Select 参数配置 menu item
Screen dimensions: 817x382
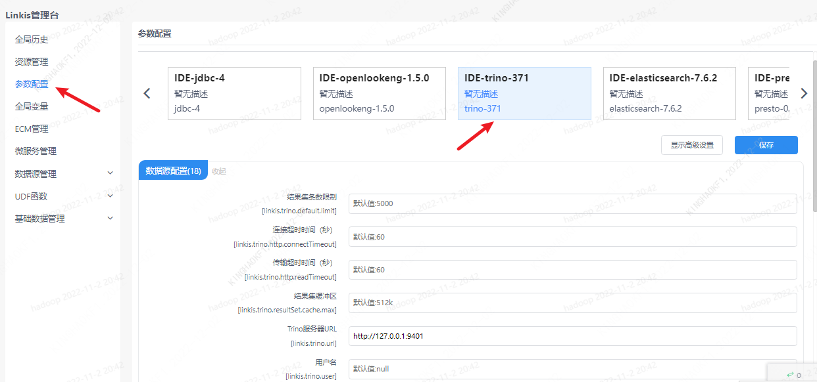click(32, 84)
